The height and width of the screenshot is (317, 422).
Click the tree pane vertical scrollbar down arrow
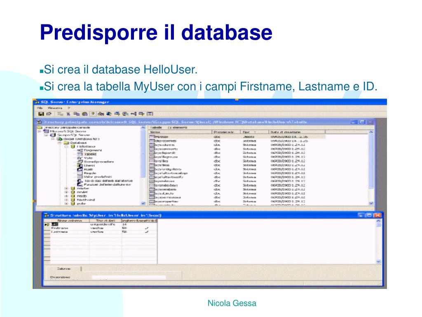coord(143,203)
